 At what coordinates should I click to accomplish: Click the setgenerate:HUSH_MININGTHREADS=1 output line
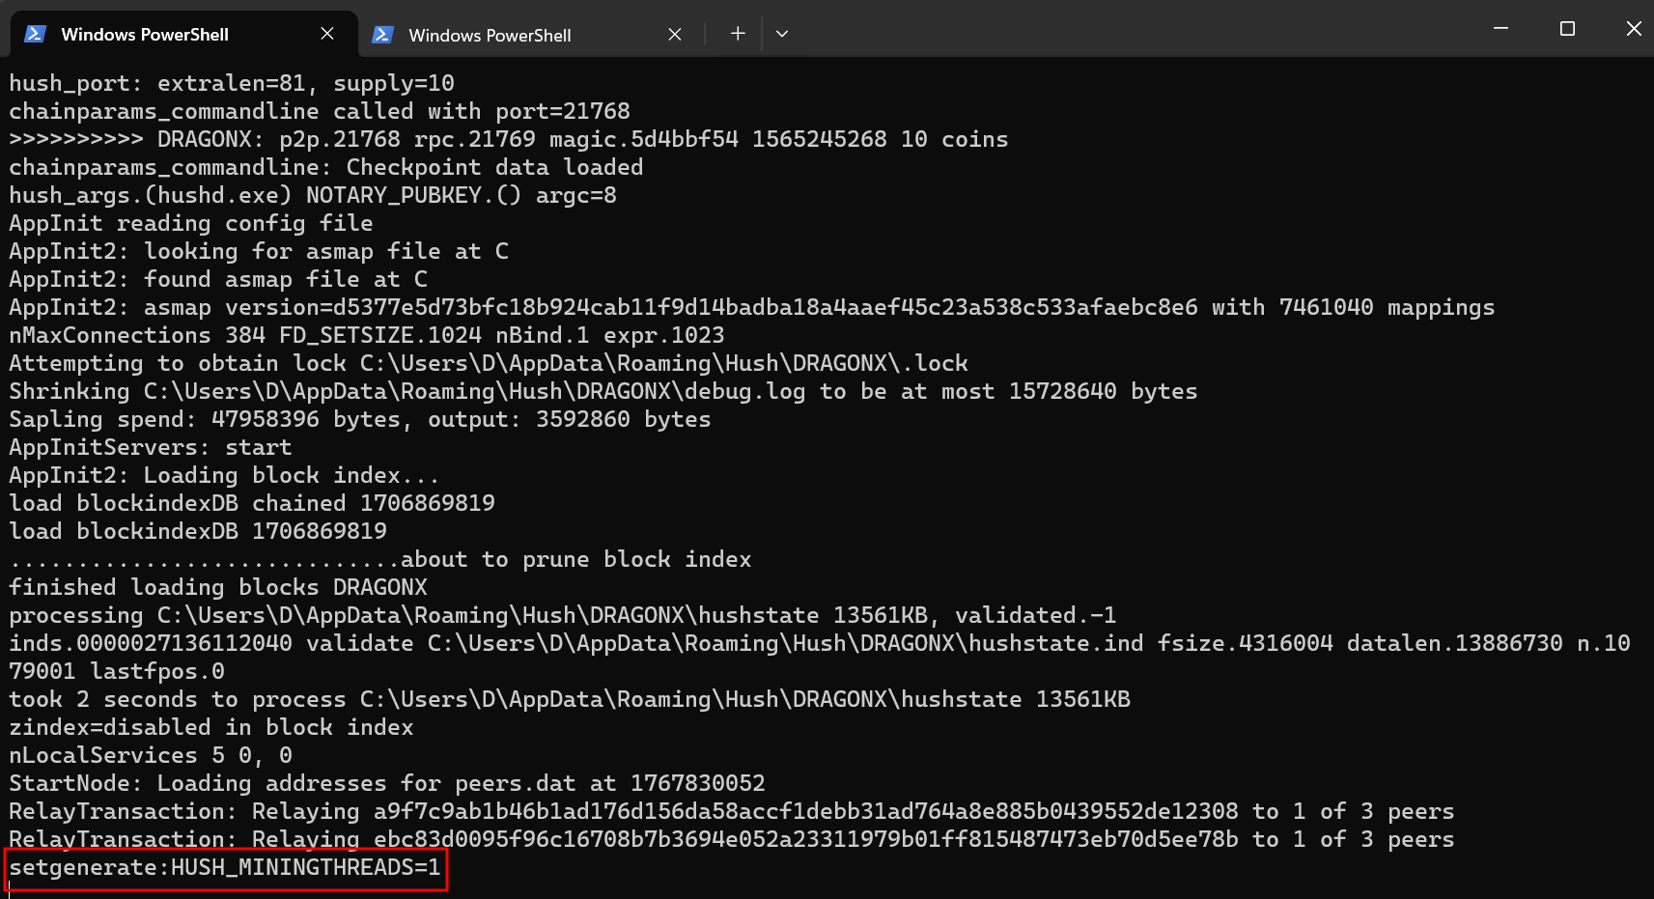(225, 867)
